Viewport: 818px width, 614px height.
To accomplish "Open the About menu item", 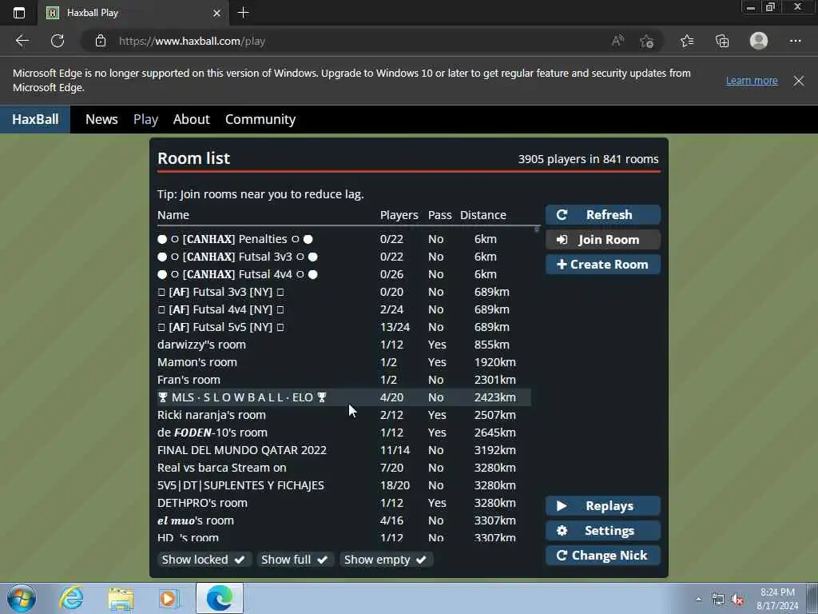I will pyautogui.click(x=192, y=119).
